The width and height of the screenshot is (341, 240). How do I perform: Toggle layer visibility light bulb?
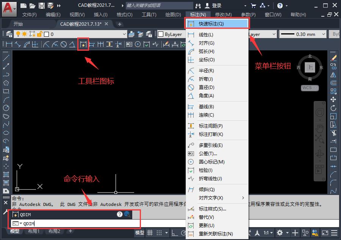[17, 34]
